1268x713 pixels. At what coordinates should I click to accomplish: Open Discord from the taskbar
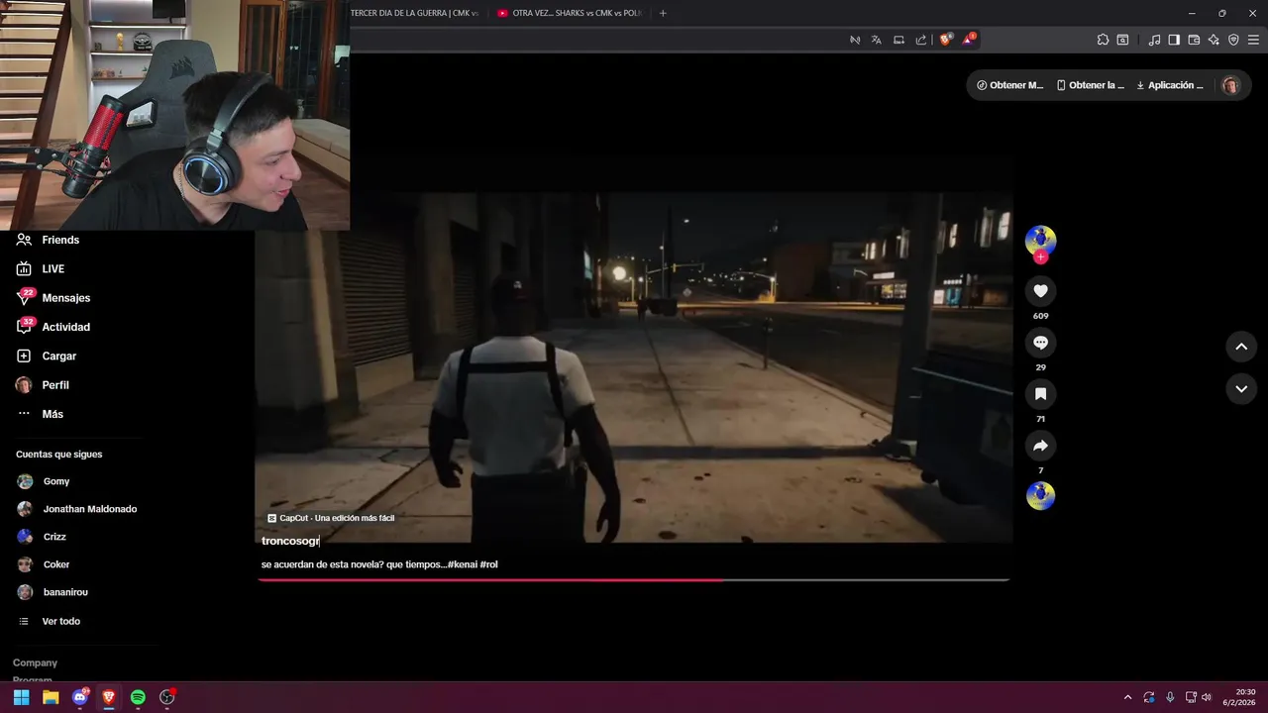[80, 697]
